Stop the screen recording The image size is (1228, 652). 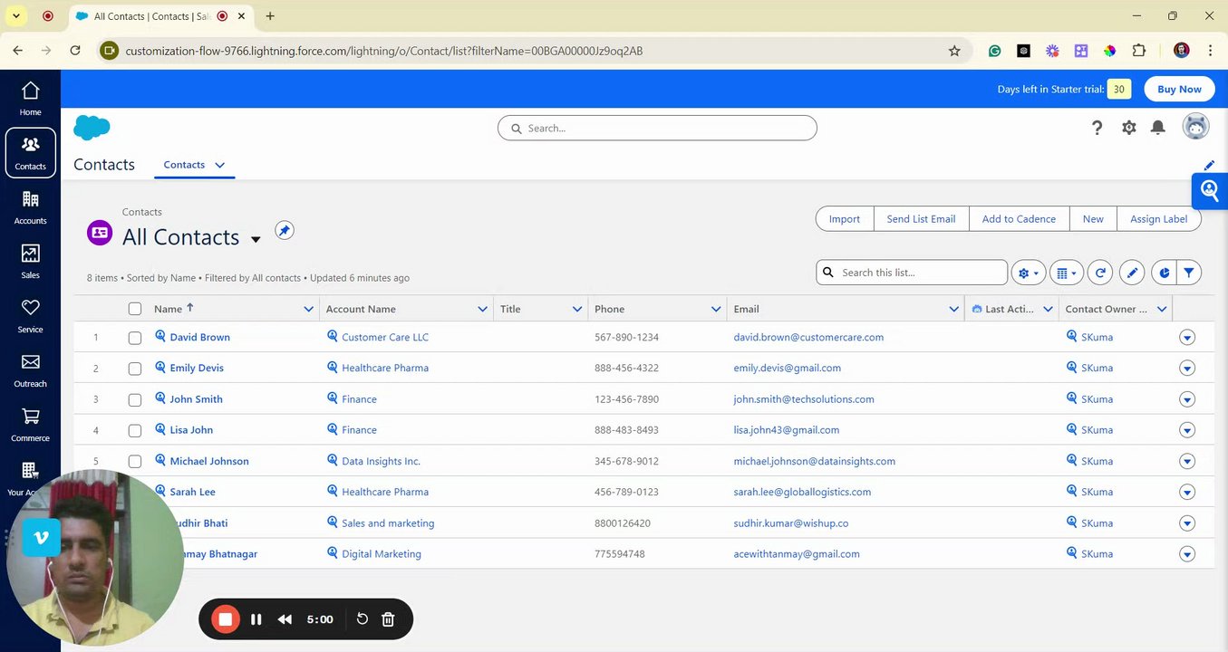[225, 619]
